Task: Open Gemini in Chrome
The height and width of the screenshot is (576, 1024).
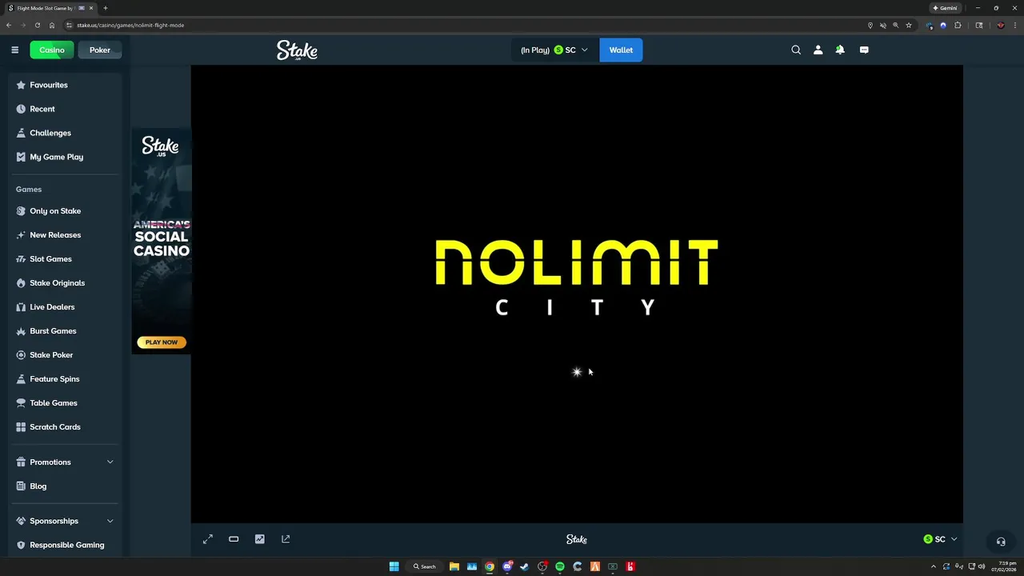Action: click(x=945, y=8)
